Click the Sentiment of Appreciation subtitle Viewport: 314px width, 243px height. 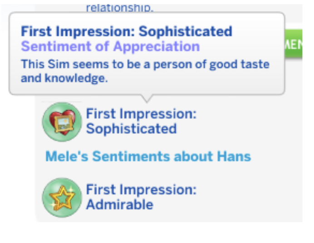coord(110,47)
